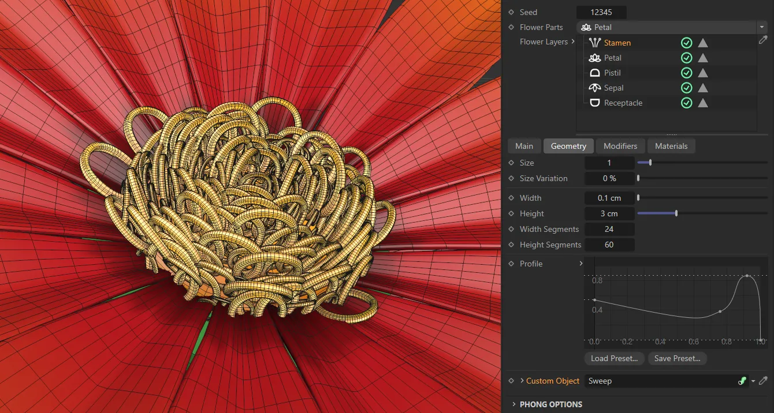Click the Pistil icon in Flower Layers
The height and width of the screenshot is (413, 774).
click(x=594, y=73)
